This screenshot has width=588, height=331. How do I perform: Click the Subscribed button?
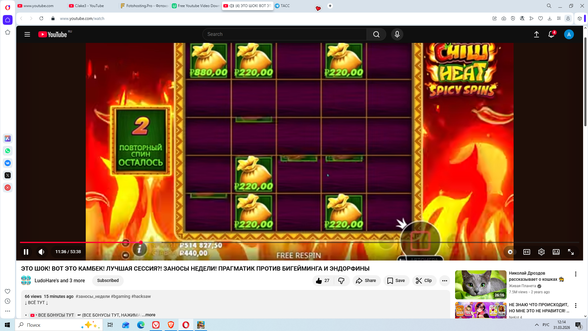click(108, 280)
